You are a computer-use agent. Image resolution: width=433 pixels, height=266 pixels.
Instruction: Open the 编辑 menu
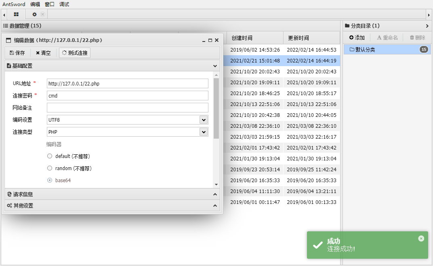point(35,4)
